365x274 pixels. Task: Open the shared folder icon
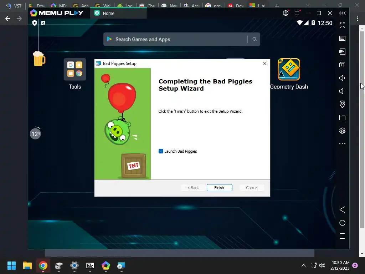pyautogui.click(x=342, y=117)
